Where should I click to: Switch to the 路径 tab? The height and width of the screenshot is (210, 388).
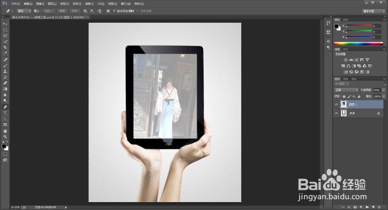click(354, 79)
